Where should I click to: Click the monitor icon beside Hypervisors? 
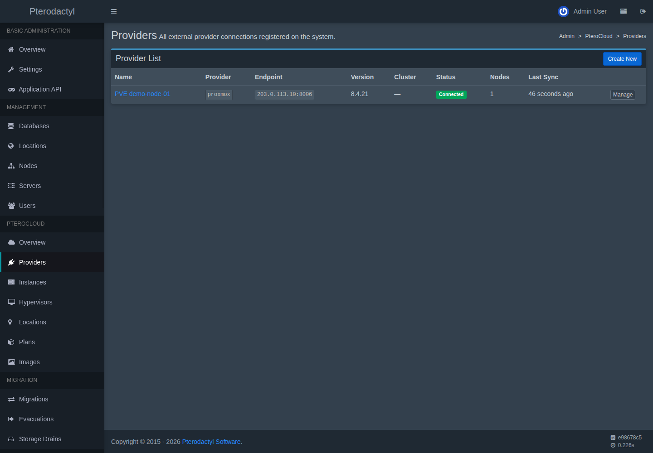point(11,302)
